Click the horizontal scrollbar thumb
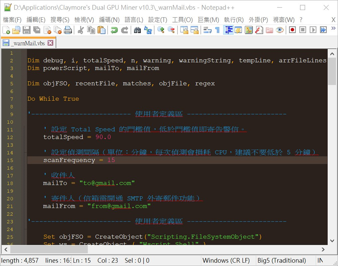Screen dimensions: 338x266 coord(49,250)
